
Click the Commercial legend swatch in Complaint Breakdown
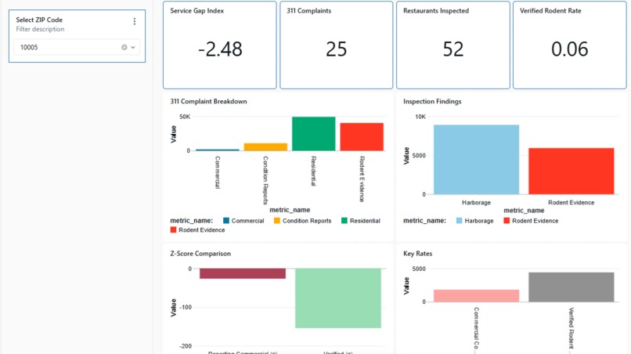point(226,221)
